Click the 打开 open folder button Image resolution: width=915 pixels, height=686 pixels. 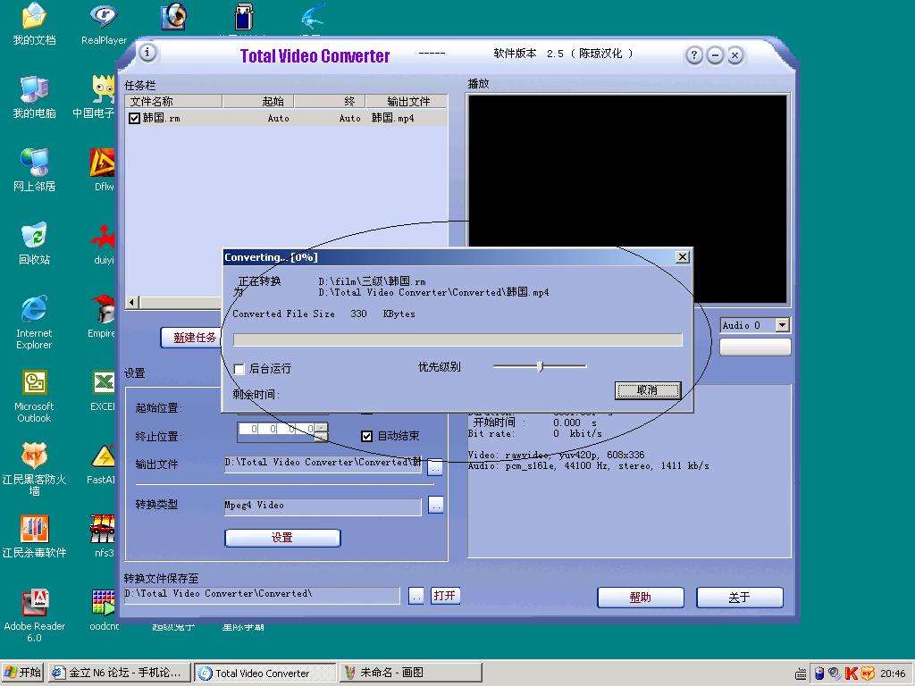point(445,596)
